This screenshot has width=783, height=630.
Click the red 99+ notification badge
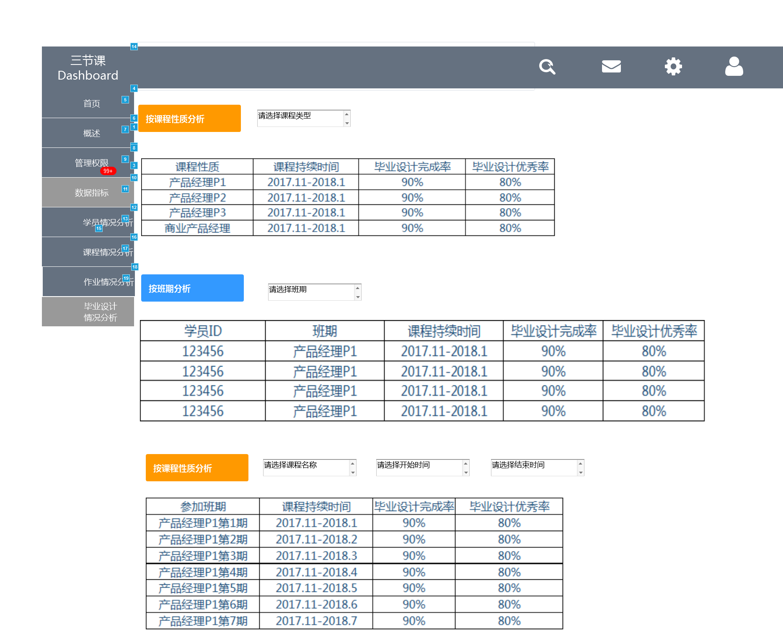[108, 171]
